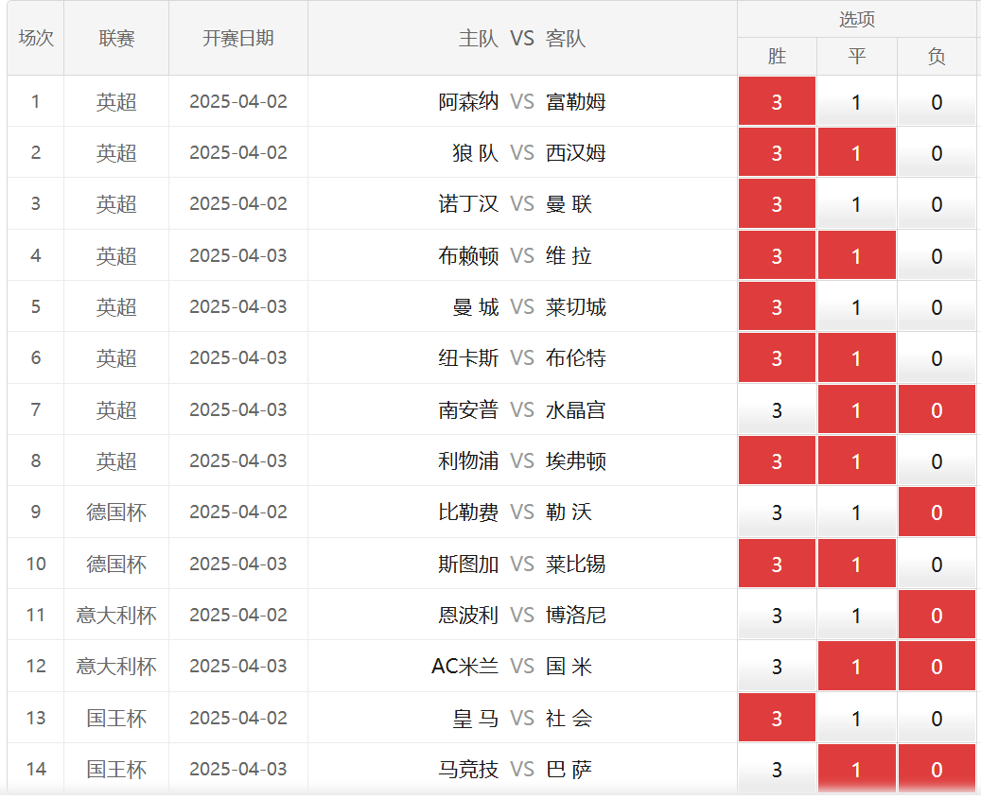
Task: Select loss option 0 for 布赖顿 vs 维拉
Action: tap(937, 255)
